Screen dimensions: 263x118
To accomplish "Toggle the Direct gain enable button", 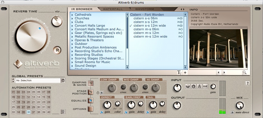I will (101, 112).
